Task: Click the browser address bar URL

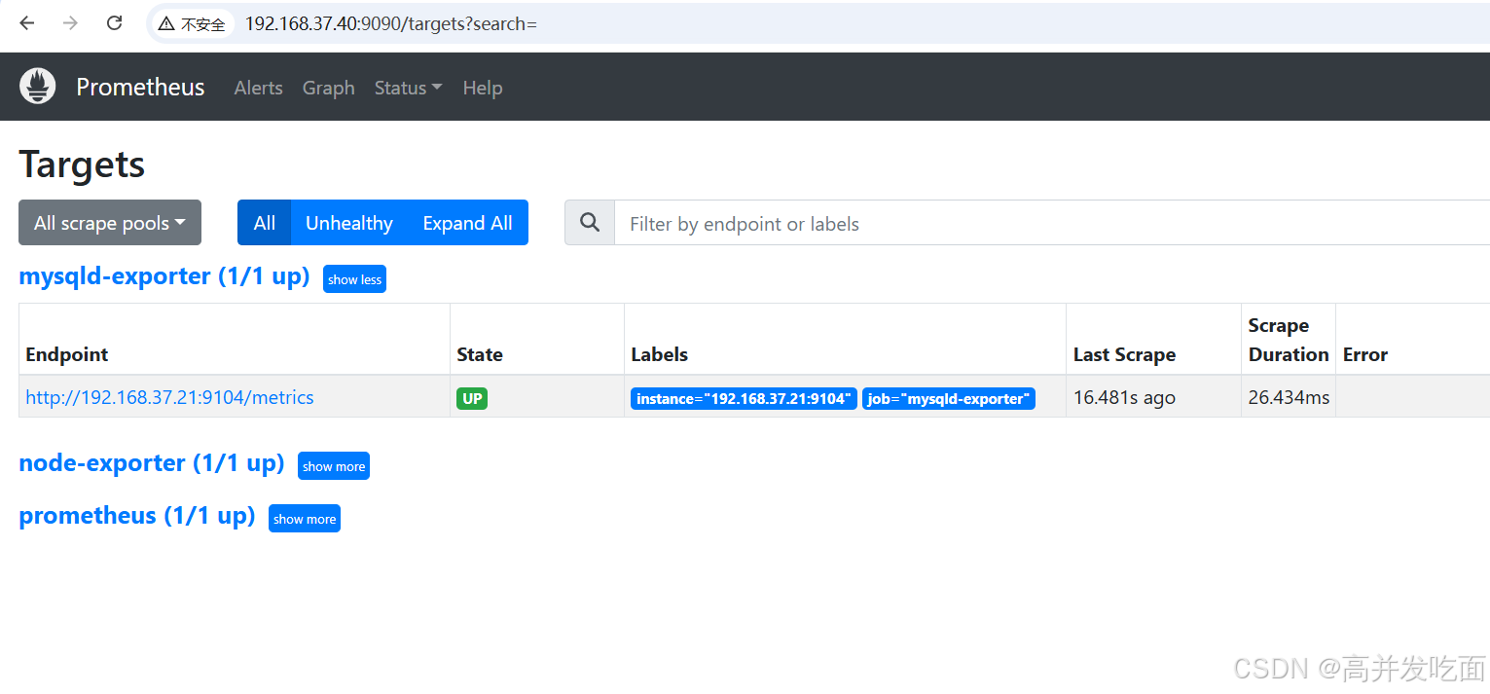Action: point(390,23)
